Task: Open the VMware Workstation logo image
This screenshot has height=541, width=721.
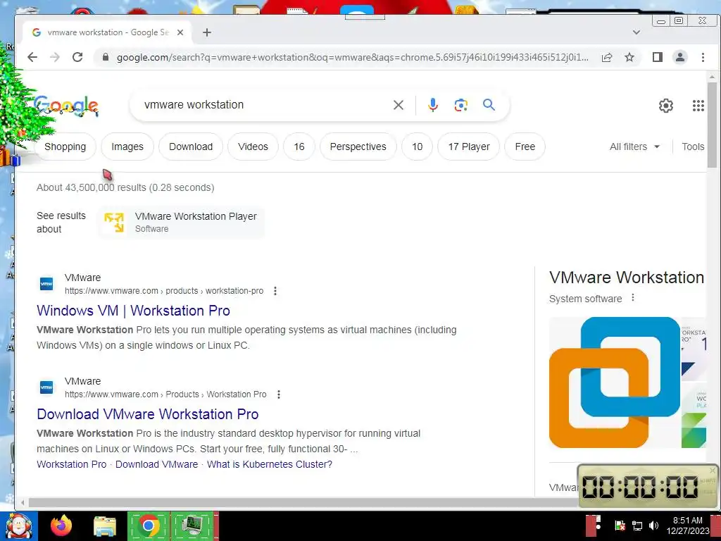Action: [614, 383]
